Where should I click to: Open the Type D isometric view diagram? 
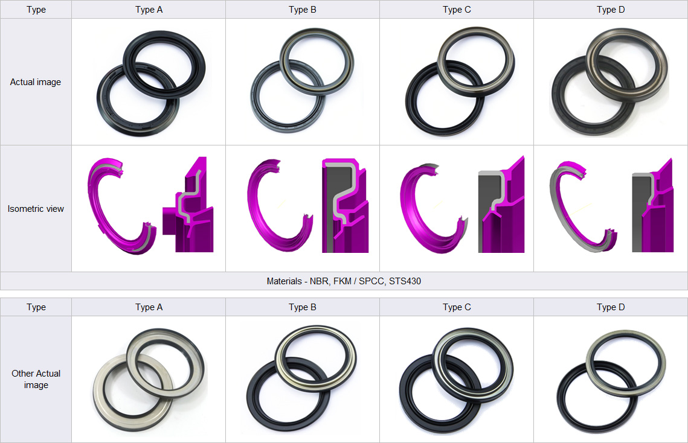pyautogui.click(x=611, y=207)
